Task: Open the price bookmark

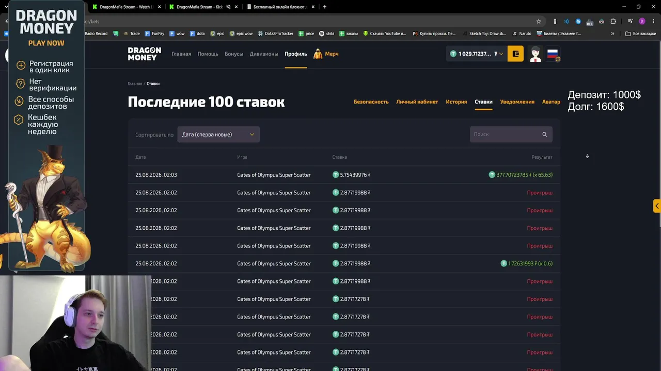Action: click(x=306, y=33)
